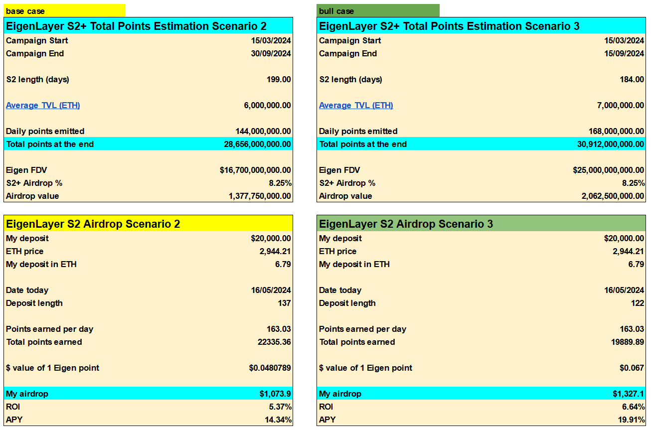The image size is (651, 430).
Task: Click the Average TVL value 7,000,000.00
Action: pos(620,105)
